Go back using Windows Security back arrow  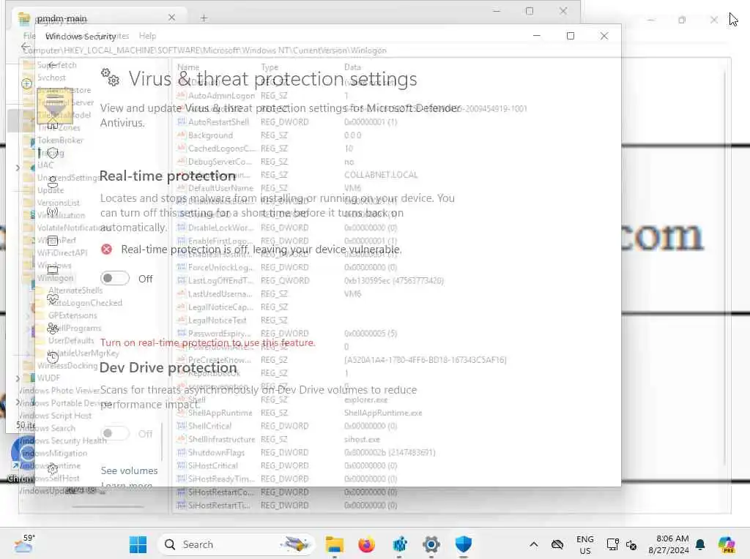pos(51,64)
